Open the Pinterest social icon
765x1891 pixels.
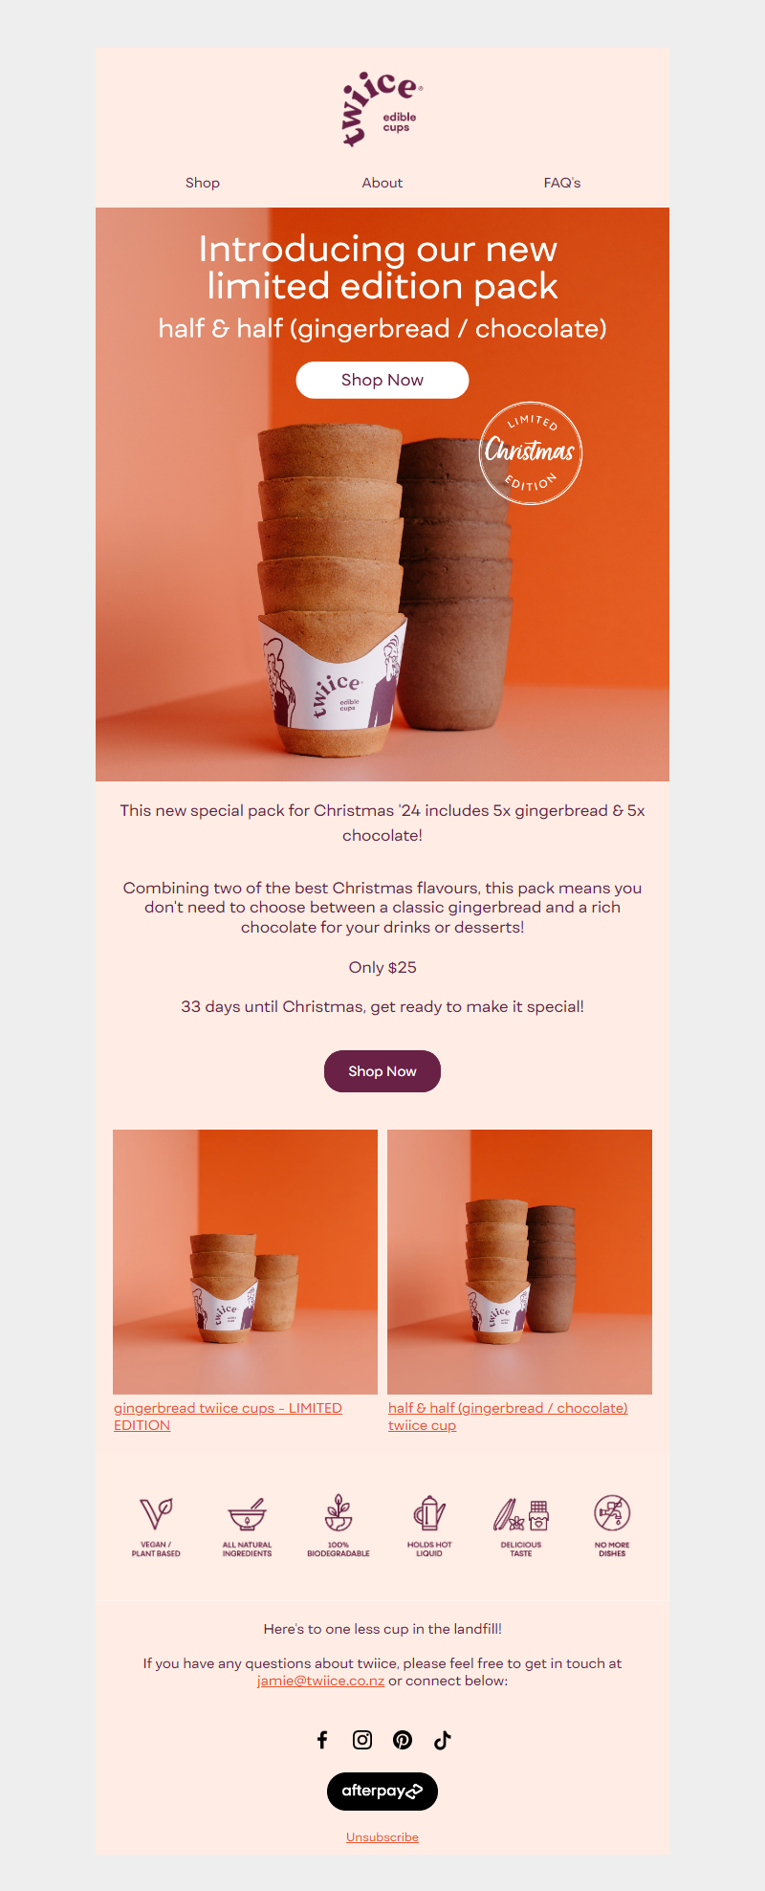pyautogui.click(x=403, y=1740)
